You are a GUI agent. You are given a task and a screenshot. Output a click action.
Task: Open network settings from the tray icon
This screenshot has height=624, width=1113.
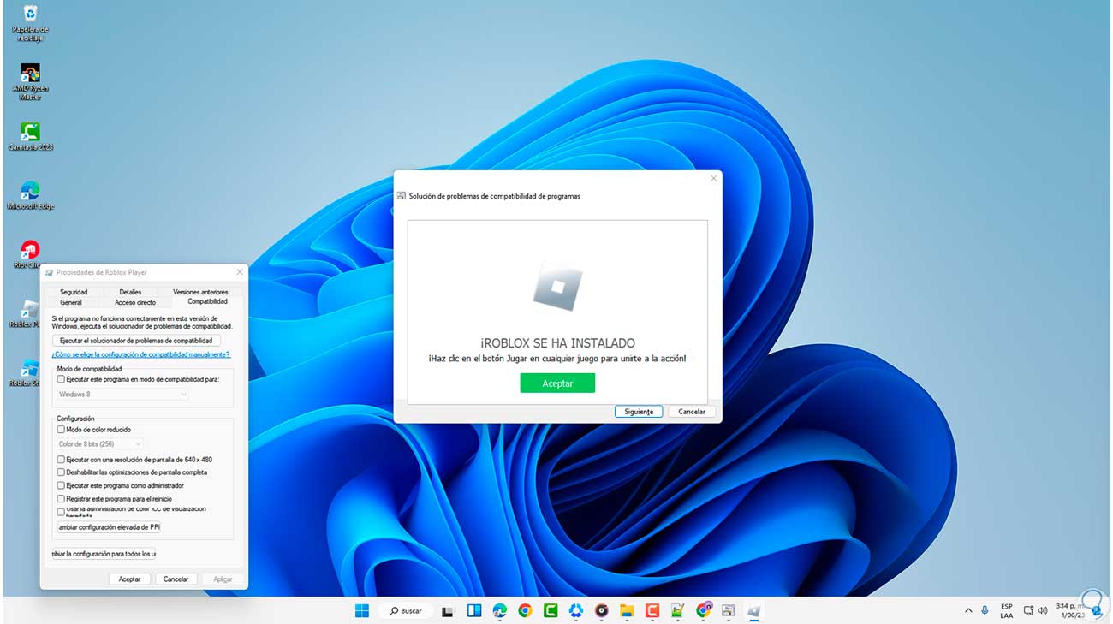pos(1028,610)
